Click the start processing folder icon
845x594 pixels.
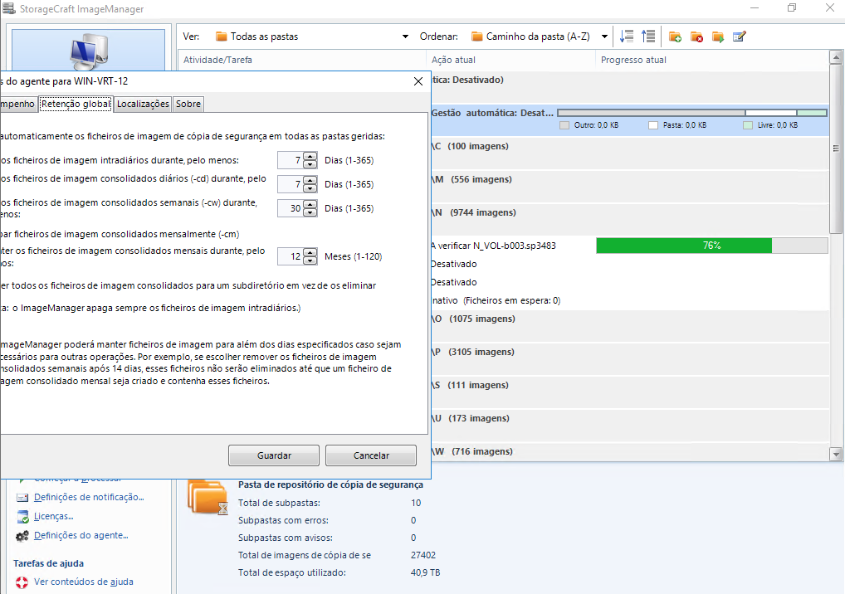click(x=718, y=37)
